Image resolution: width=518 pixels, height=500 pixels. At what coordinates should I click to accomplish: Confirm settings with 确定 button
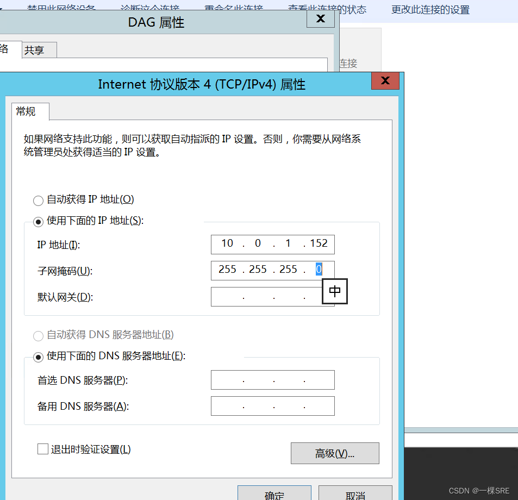(x=274, y=495)
